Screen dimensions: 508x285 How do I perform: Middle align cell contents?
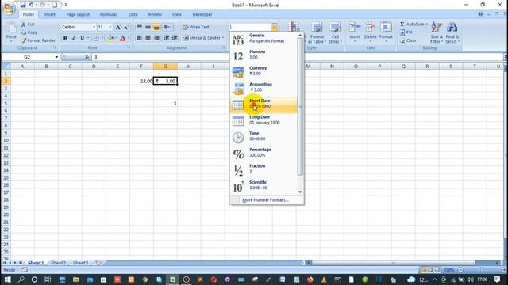coord(148,27)
